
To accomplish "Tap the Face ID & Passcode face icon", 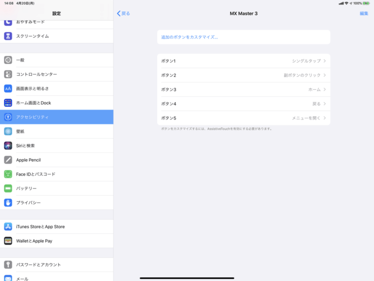I will 8,174.
